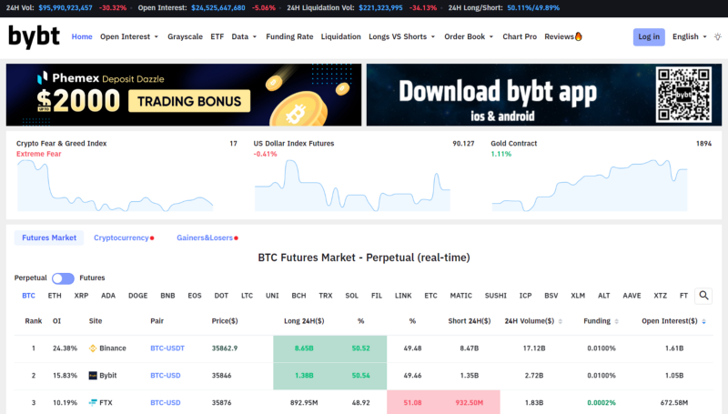728x414 pixels.
Task: Open the Grayscale page
Action: [186, 36]
